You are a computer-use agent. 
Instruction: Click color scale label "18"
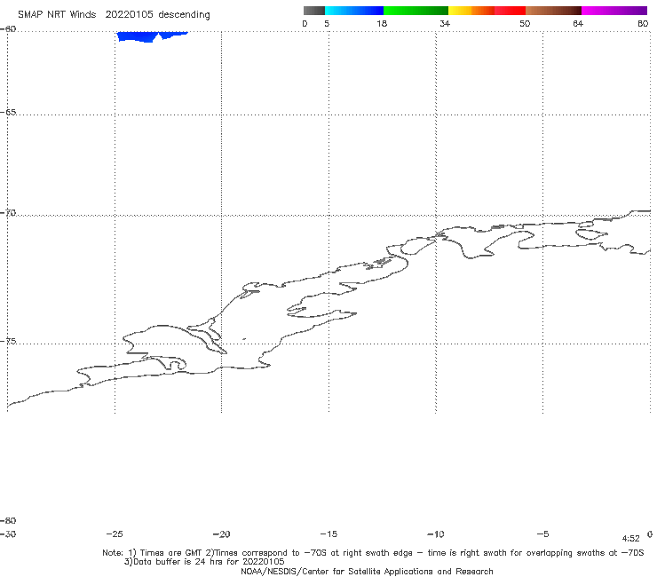(382, 24)
